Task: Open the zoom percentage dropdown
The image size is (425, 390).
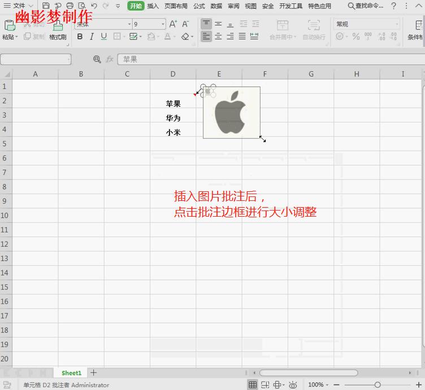Action: (327, 384)
